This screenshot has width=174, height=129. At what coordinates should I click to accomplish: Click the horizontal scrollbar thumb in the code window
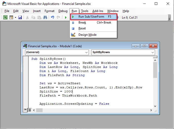click(40, 110)
